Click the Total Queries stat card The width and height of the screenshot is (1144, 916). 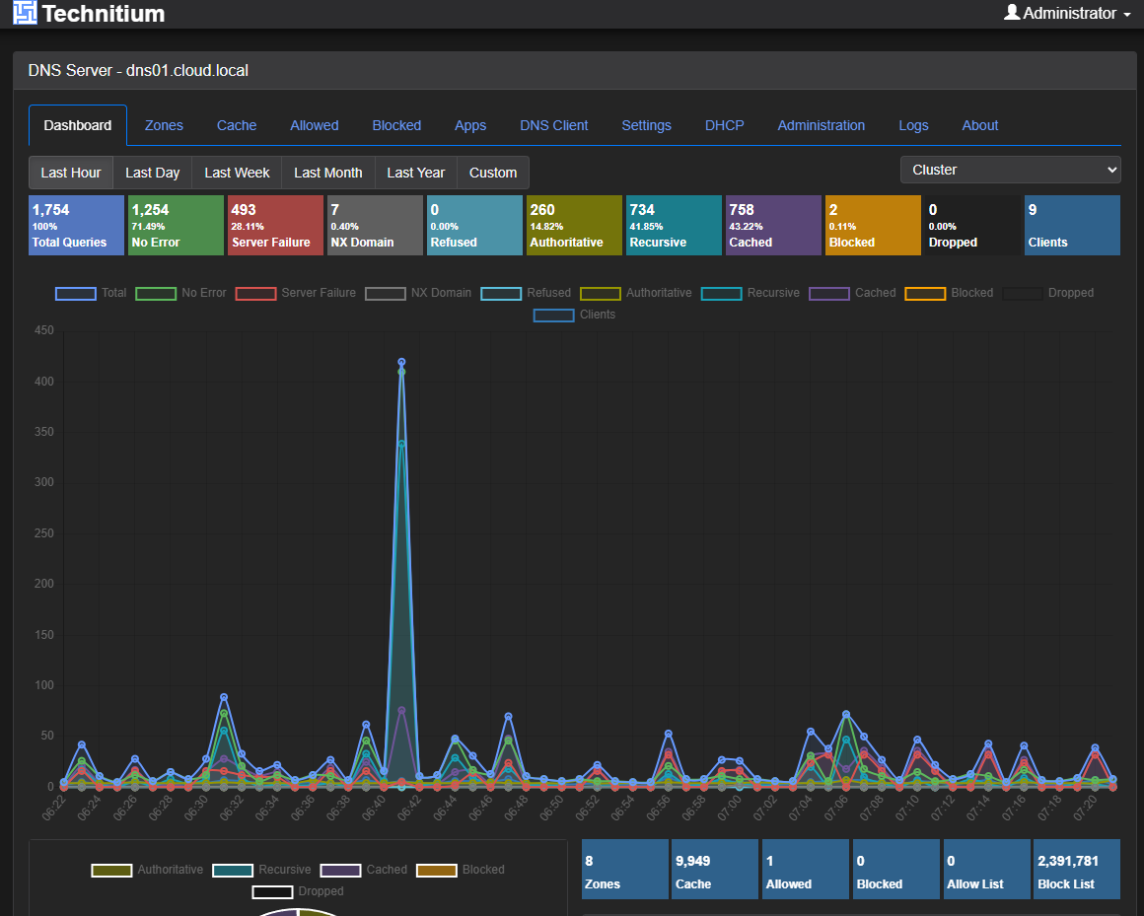tap(76, 225)
